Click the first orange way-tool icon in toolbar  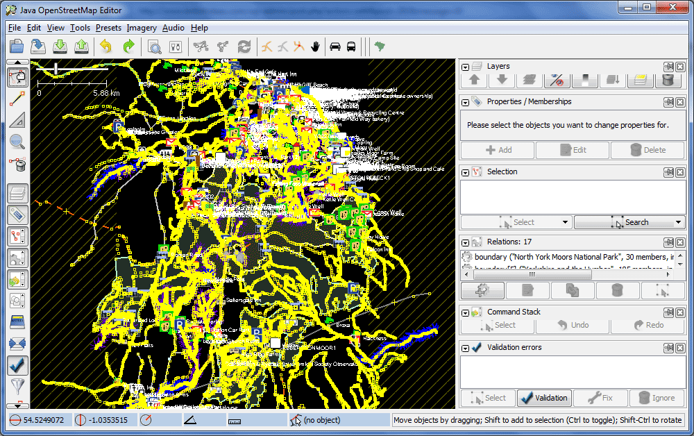(267, 46)
